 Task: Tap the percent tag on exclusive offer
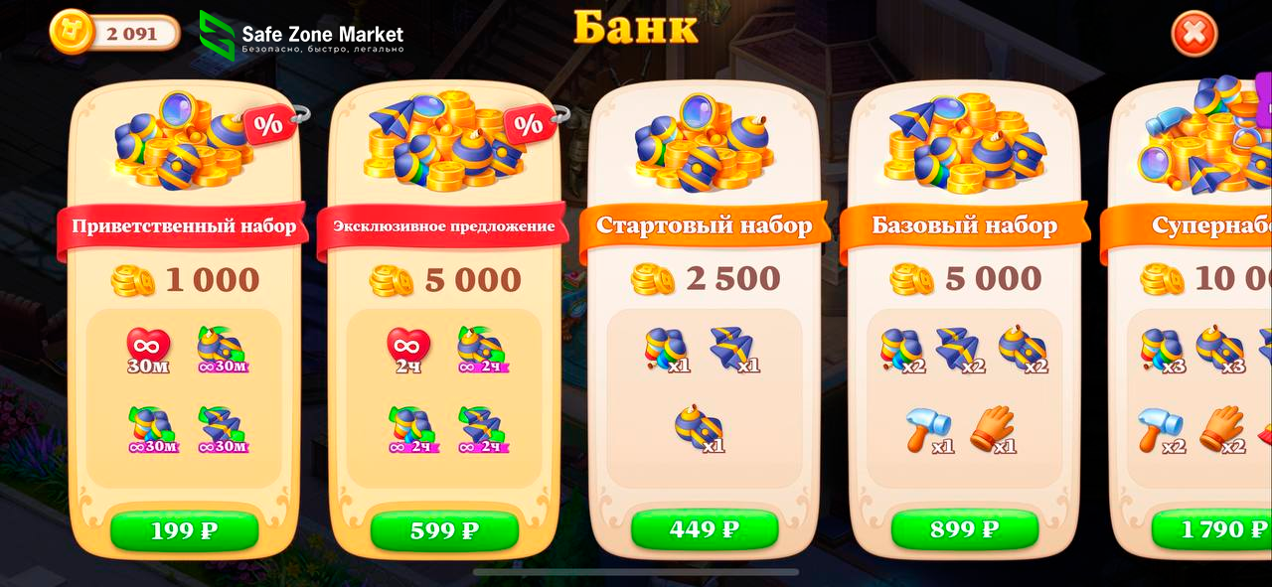pyautogui.click(x=532, y=124)
